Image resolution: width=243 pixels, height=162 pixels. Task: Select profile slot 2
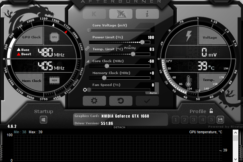coord(185,120)
